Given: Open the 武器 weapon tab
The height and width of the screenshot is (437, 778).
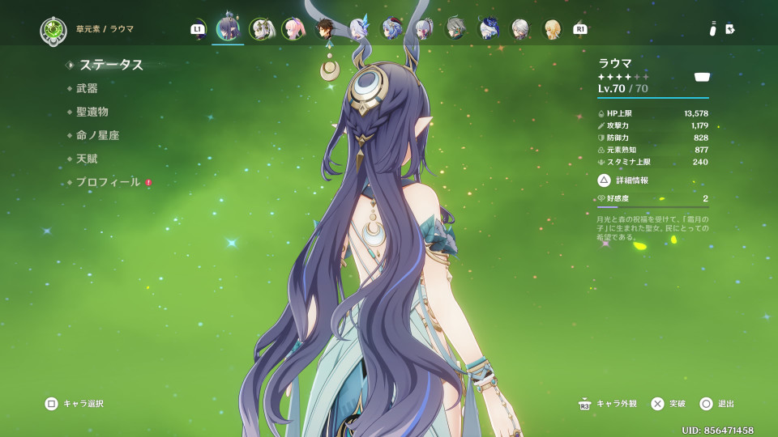Looking at the screenshot, I should click(87, 89).
